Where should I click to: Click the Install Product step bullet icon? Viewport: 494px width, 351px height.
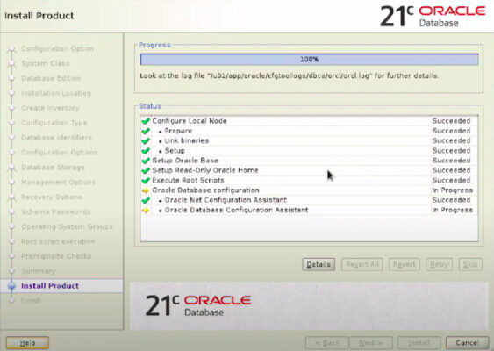pyautogui.click(x=12, y=286)
